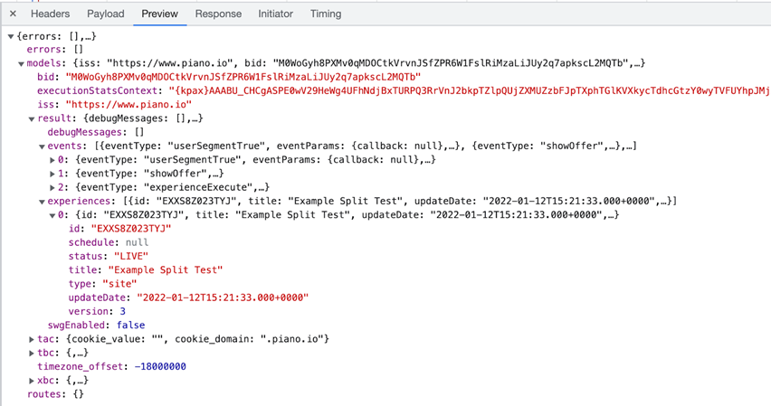Collapse the models node
The width and height of the screenshot is (771, 406).
[21, 63]
